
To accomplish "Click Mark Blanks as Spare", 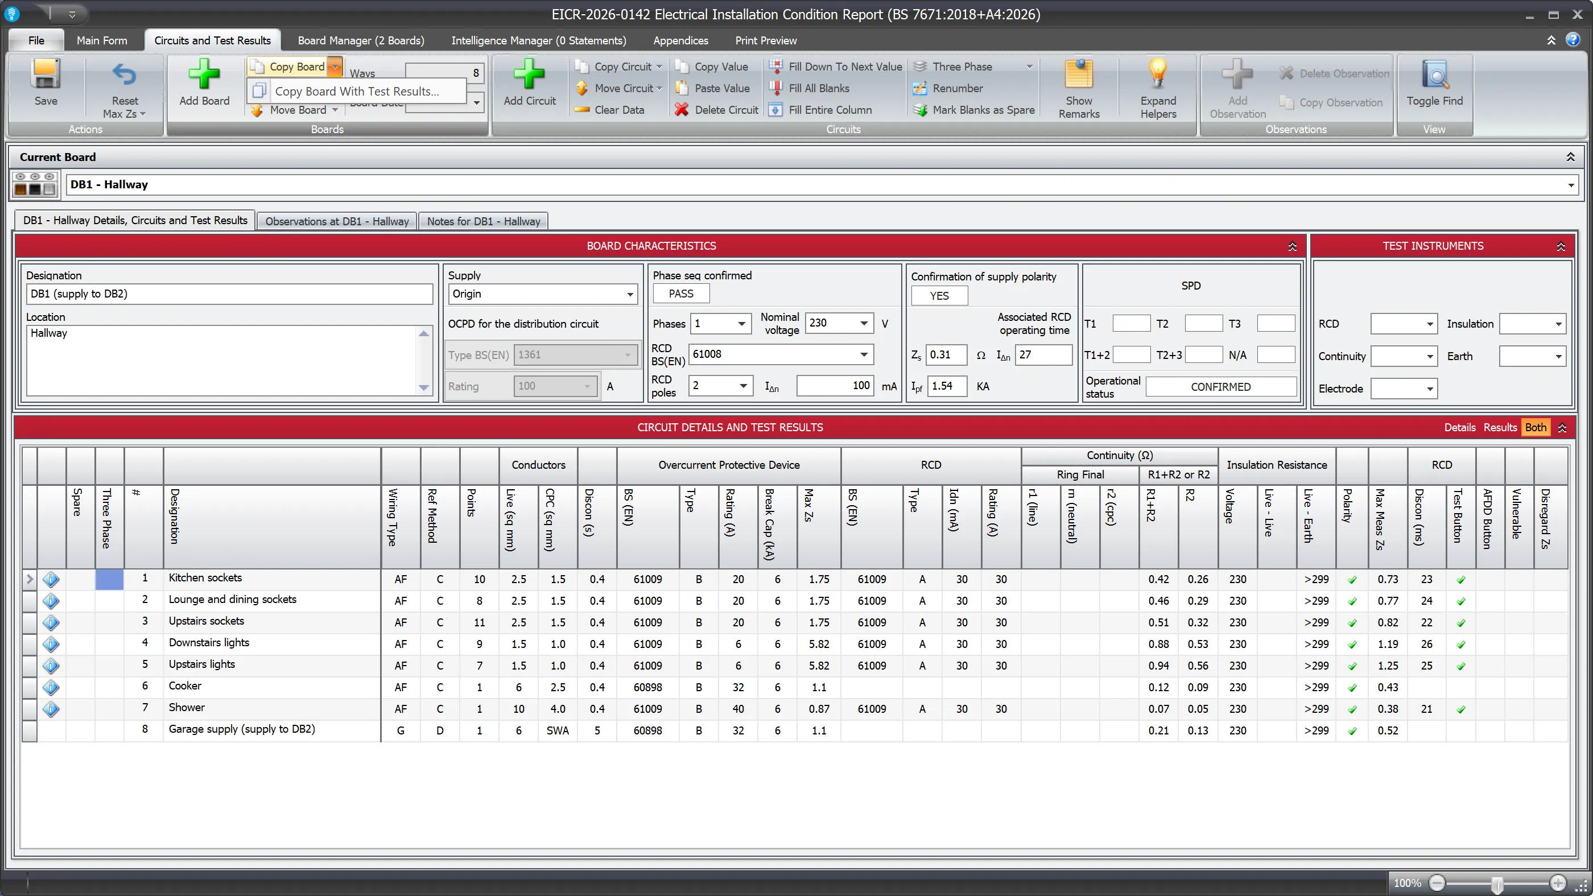I will point(975,109).
